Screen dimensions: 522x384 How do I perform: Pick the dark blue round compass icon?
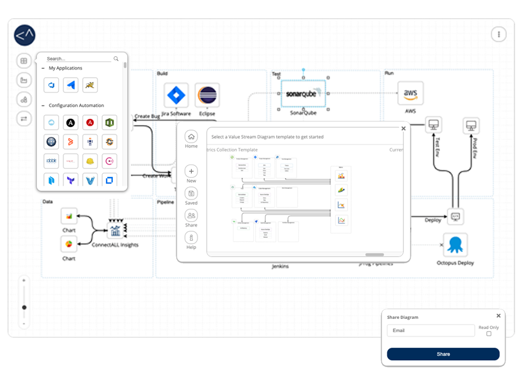pos(51,142)
